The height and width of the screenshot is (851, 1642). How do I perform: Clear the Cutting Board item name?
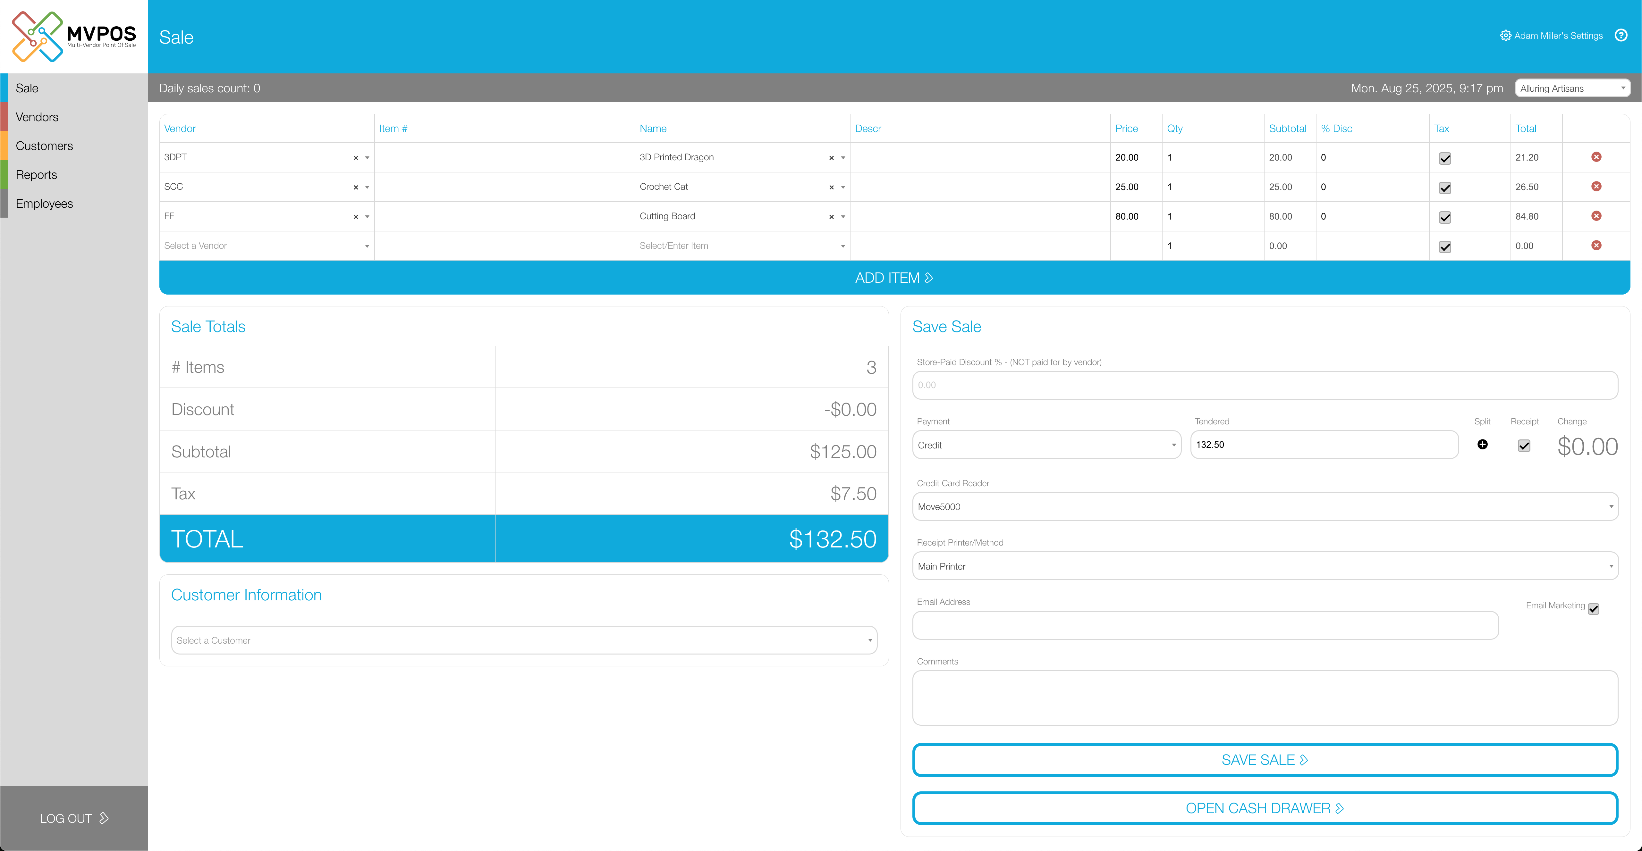coord(831,217)
